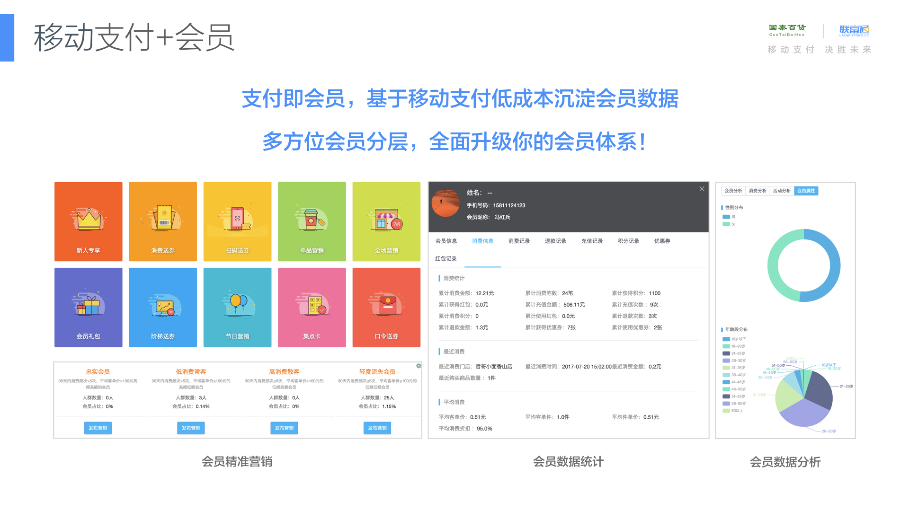
Task: Open the 会员礼包 gift box card
Action: tap(88, 308)
